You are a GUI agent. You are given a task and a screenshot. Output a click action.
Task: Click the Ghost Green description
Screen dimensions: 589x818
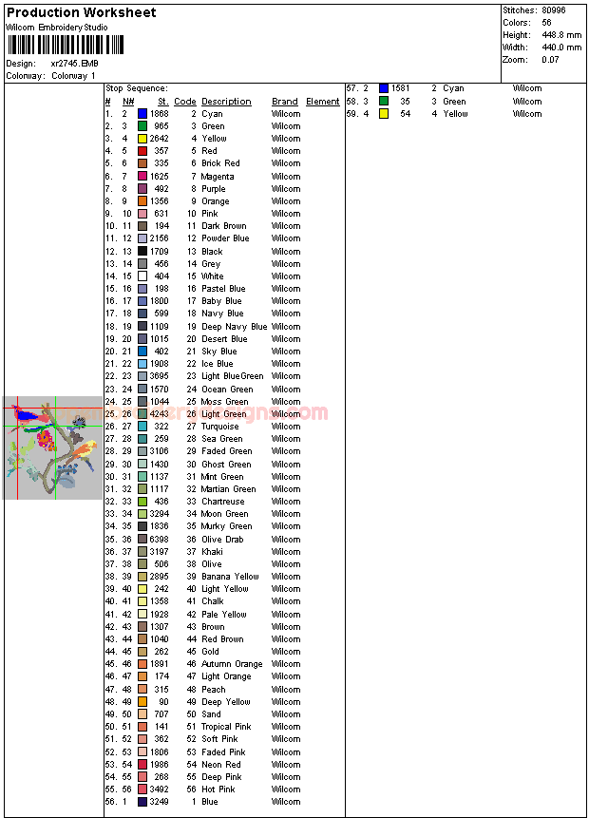(226, 465)
